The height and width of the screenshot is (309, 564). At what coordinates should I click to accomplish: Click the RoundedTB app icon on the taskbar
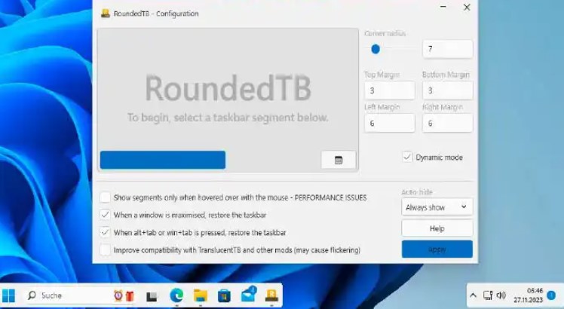click(x=271, y=295)
